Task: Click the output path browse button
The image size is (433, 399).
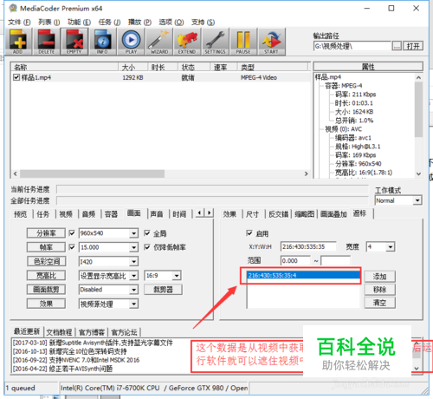Action: click(x=397, y=46)
